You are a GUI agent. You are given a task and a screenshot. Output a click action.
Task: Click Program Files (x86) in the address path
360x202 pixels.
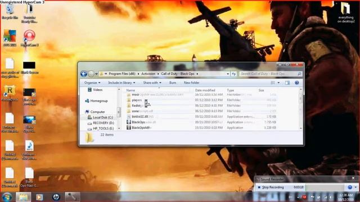122,74
